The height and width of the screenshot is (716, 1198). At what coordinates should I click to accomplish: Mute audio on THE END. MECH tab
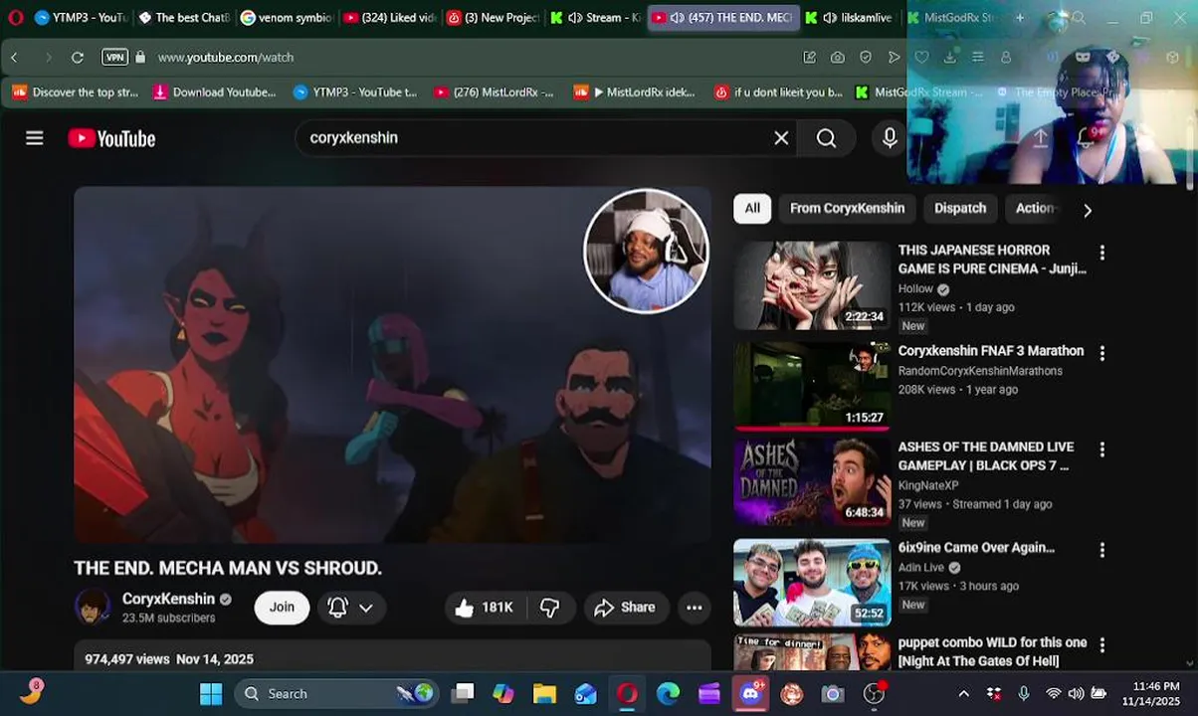(677, 18)
